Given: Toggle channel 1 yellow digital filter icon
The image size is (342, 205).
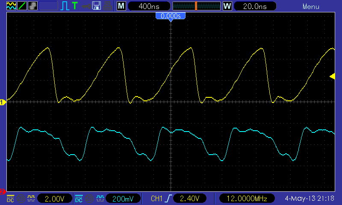Looking at the screenshot, I should pos(31,199).
